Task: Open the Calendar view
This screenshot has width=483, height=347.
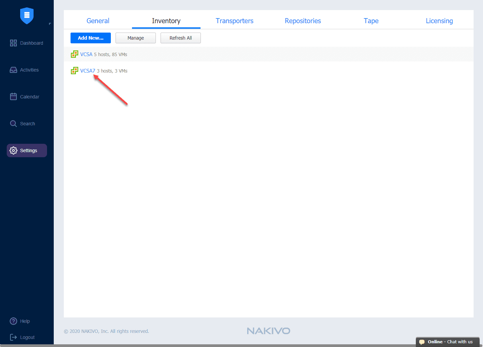Action: tap(13, 96)
